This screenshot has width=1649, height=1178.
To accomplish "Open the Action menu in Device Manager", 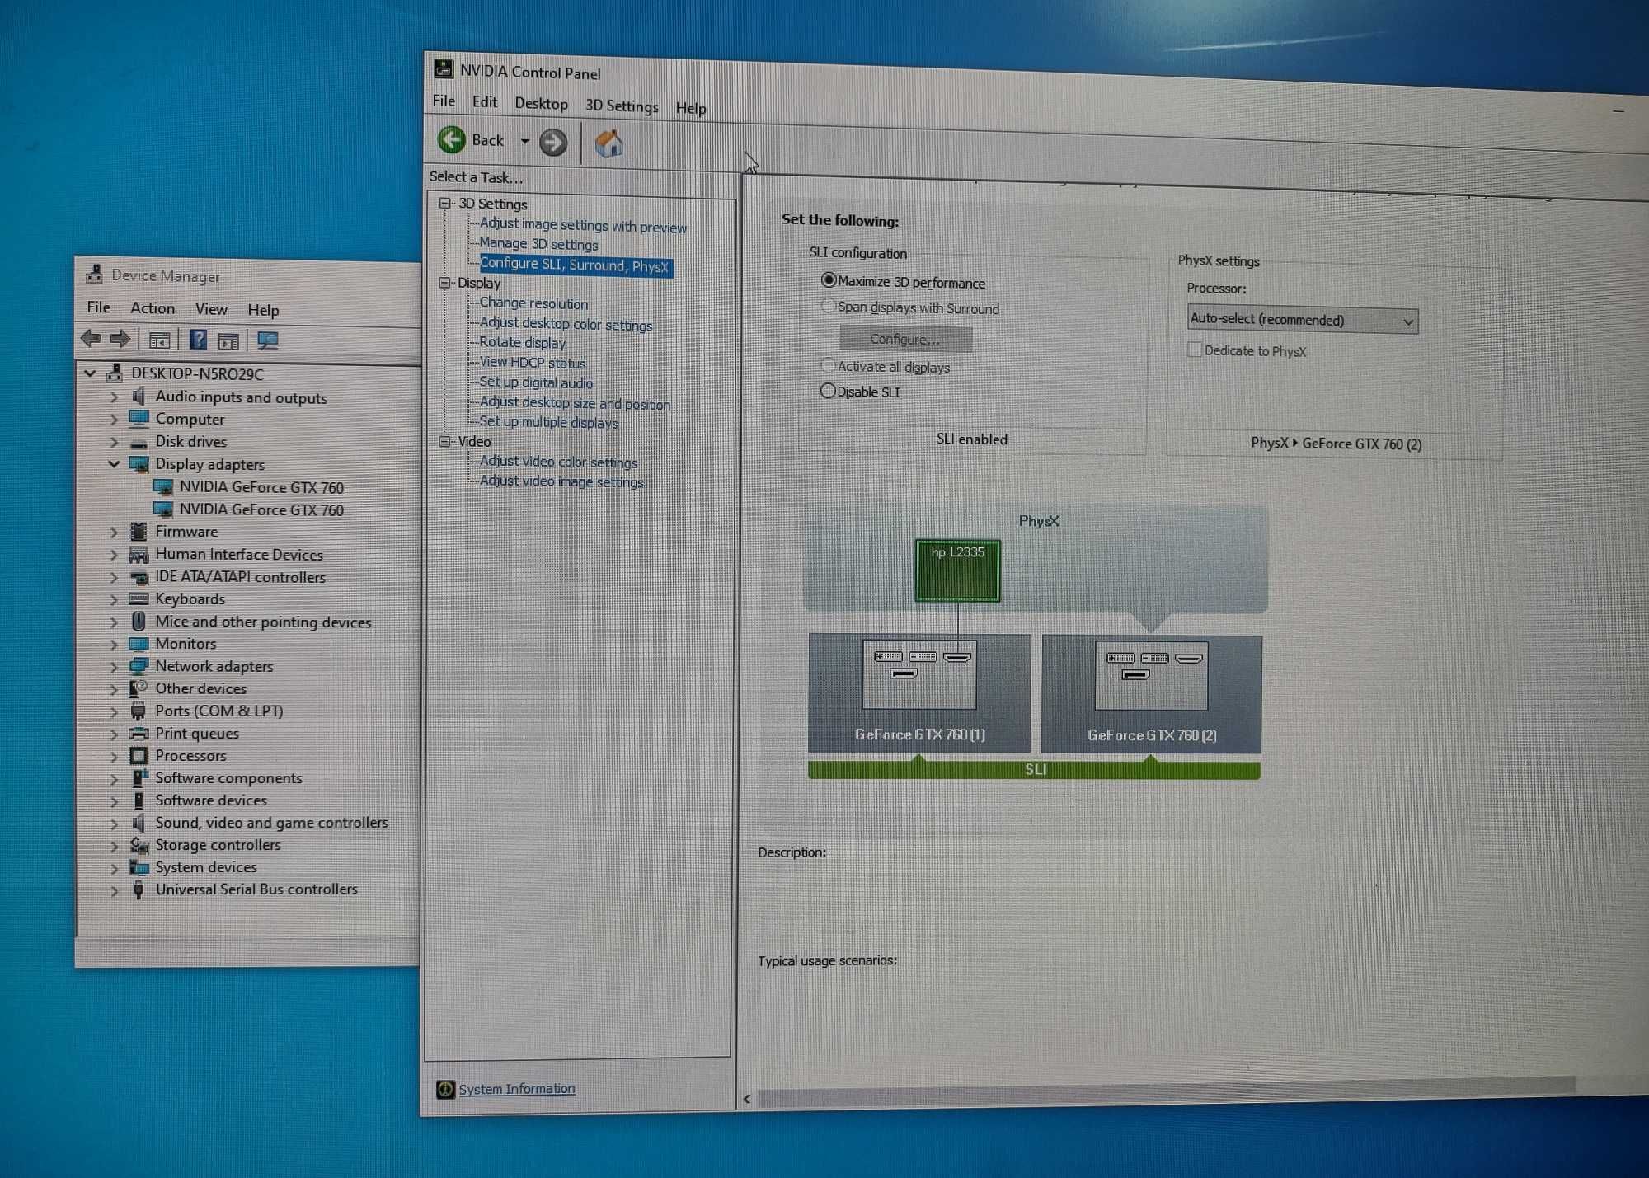I will point(153,308).
